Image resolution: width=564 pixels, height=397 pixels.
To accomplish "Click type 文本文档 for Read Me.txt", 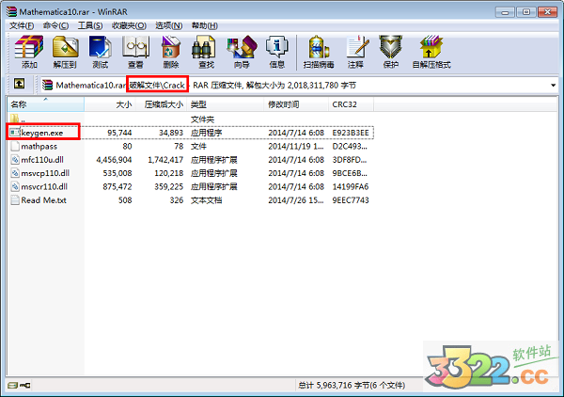I will (x=206, y=200).
